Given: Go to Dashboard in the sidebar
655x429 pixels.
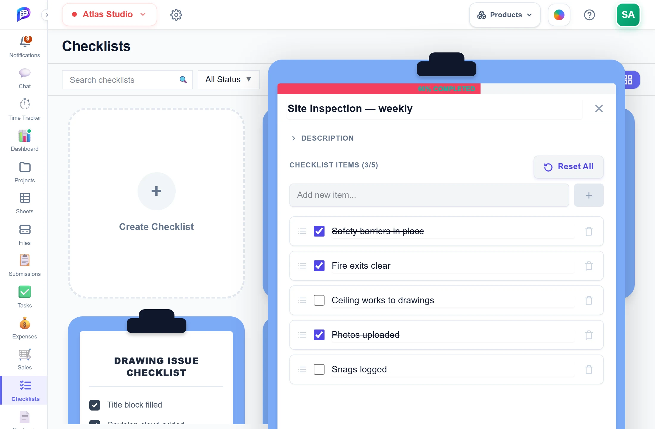Looking at the screenshot, I should point(25,141).
